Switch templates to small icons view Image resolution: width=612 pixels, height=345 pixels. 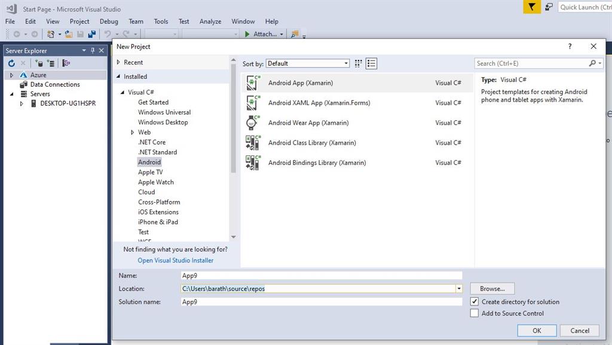click(359, 63)
